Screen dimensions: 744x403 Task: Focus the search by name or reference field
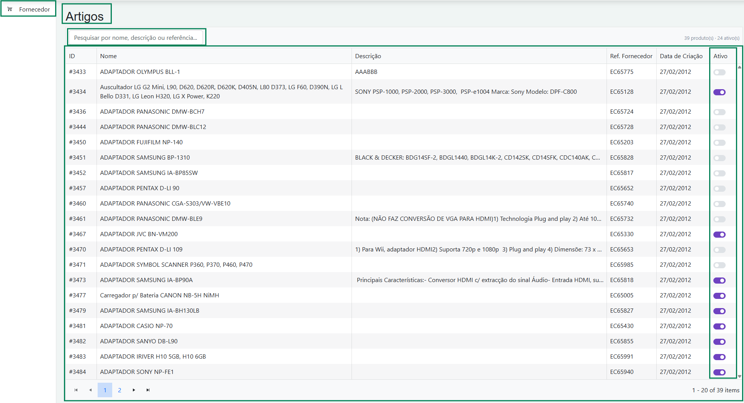[x=136, y=38]
